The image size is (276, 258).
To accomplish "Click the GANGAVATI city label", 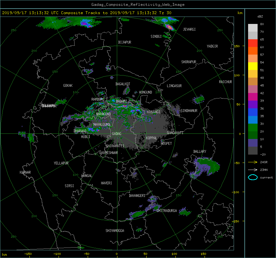I will (x=175, y=133).
